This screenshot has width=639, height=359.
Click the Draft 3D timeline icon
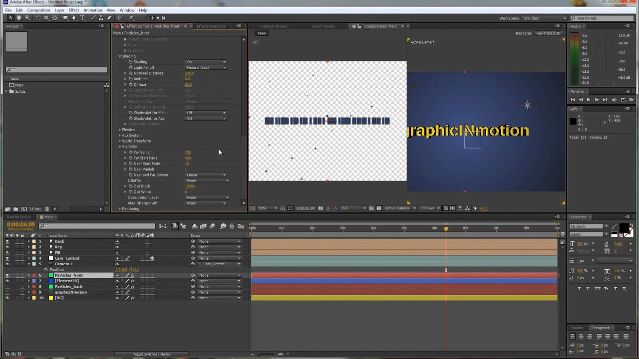pos(183,226)
